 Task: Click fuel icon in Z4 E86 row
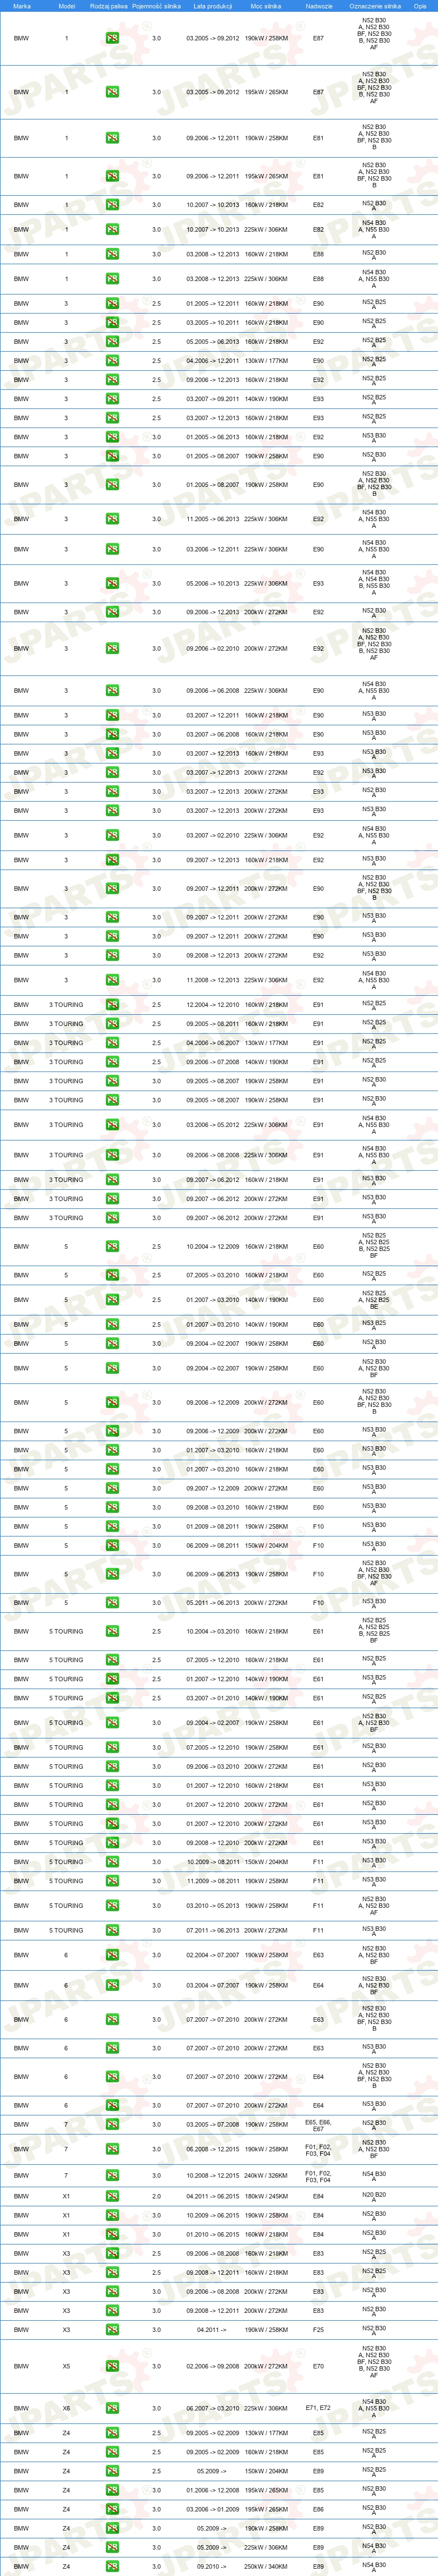point(112,2509)
